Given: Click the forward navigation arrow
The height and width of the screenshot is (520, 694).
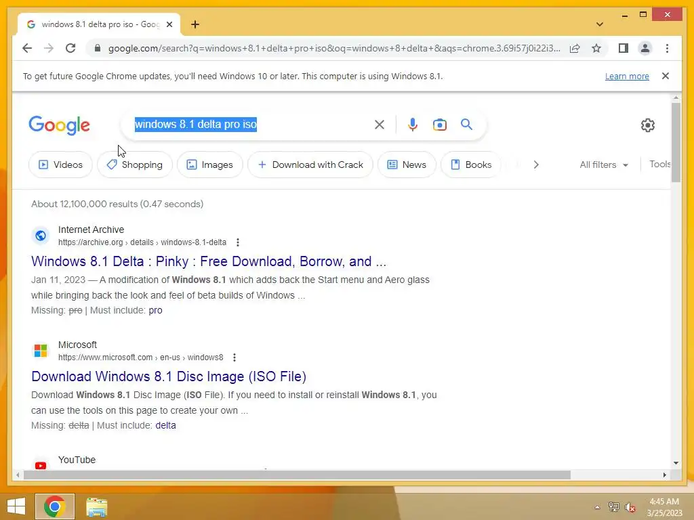Looking at the screenshot, I should pos(49,48).
